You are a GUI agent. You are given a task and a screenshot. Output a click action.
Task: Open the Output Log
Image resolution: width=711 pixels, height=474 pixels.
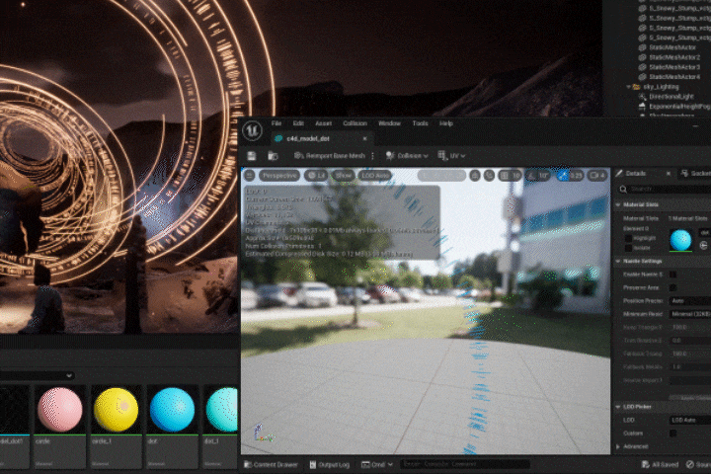click(x=330, y=464)
